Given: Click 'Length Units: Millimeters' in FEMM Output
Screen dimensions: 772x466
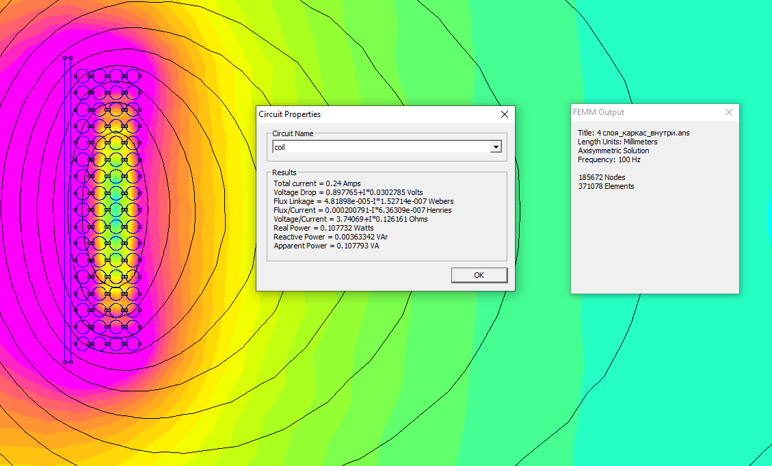Looking at the screenshot, I should click(617, 142).
